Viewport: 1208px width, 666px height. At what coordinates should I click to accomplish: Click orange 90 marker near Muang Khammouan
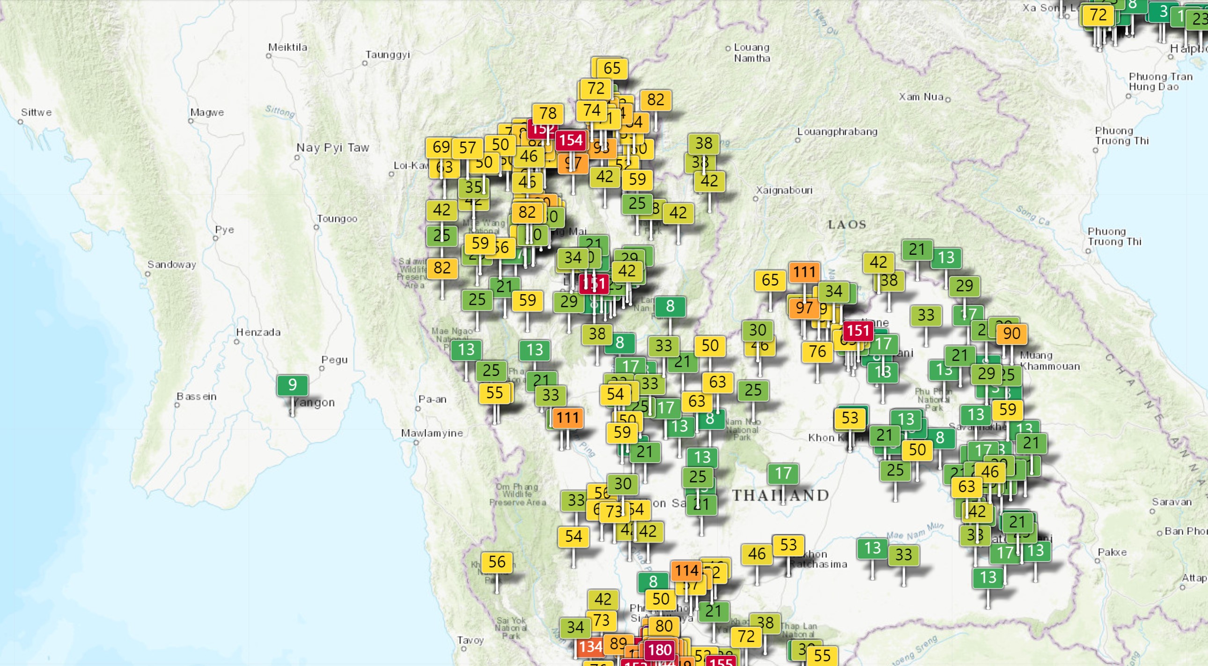pos(1011,333)
